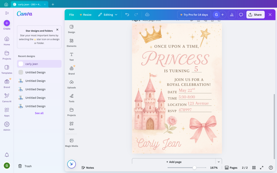
Task: Open Projects panel in editor sidebar
Action: click(x=72, y=112)
